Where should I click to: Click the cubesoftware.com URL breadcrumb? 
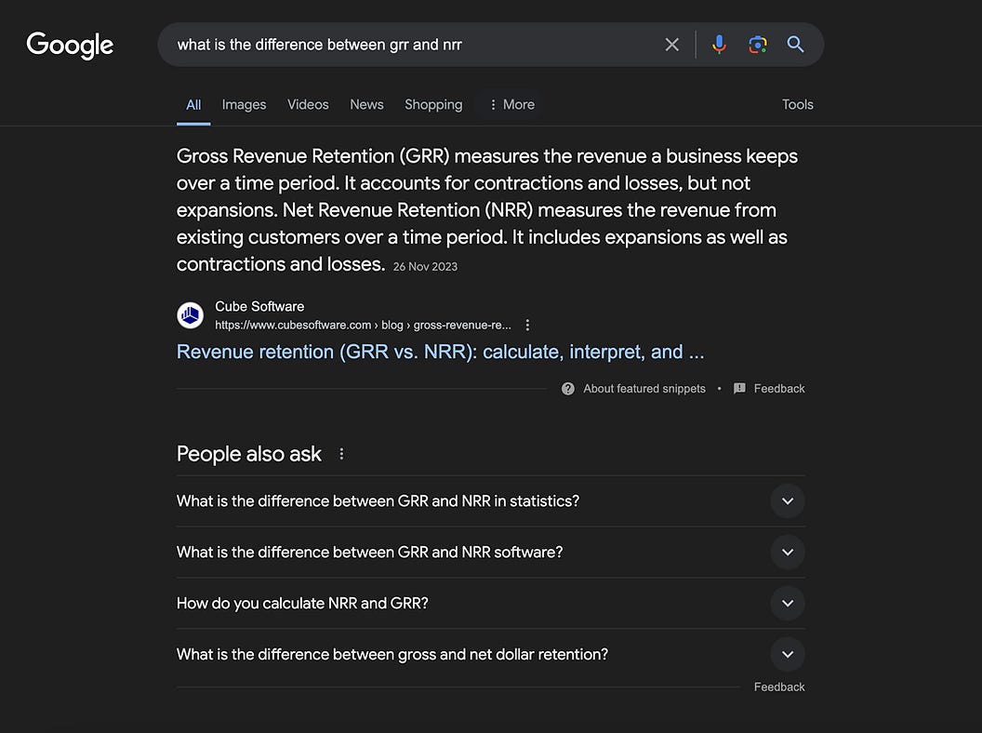363,326
